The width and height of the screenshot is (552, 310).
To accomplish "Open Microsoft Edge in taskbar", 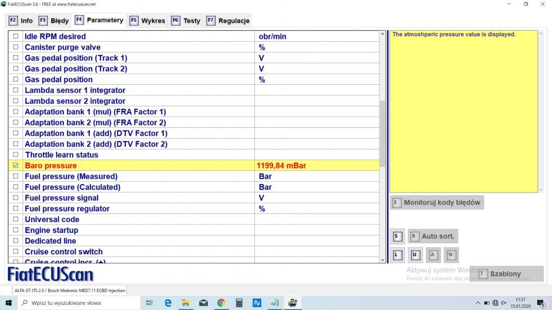I will click(x=168, y=303).
